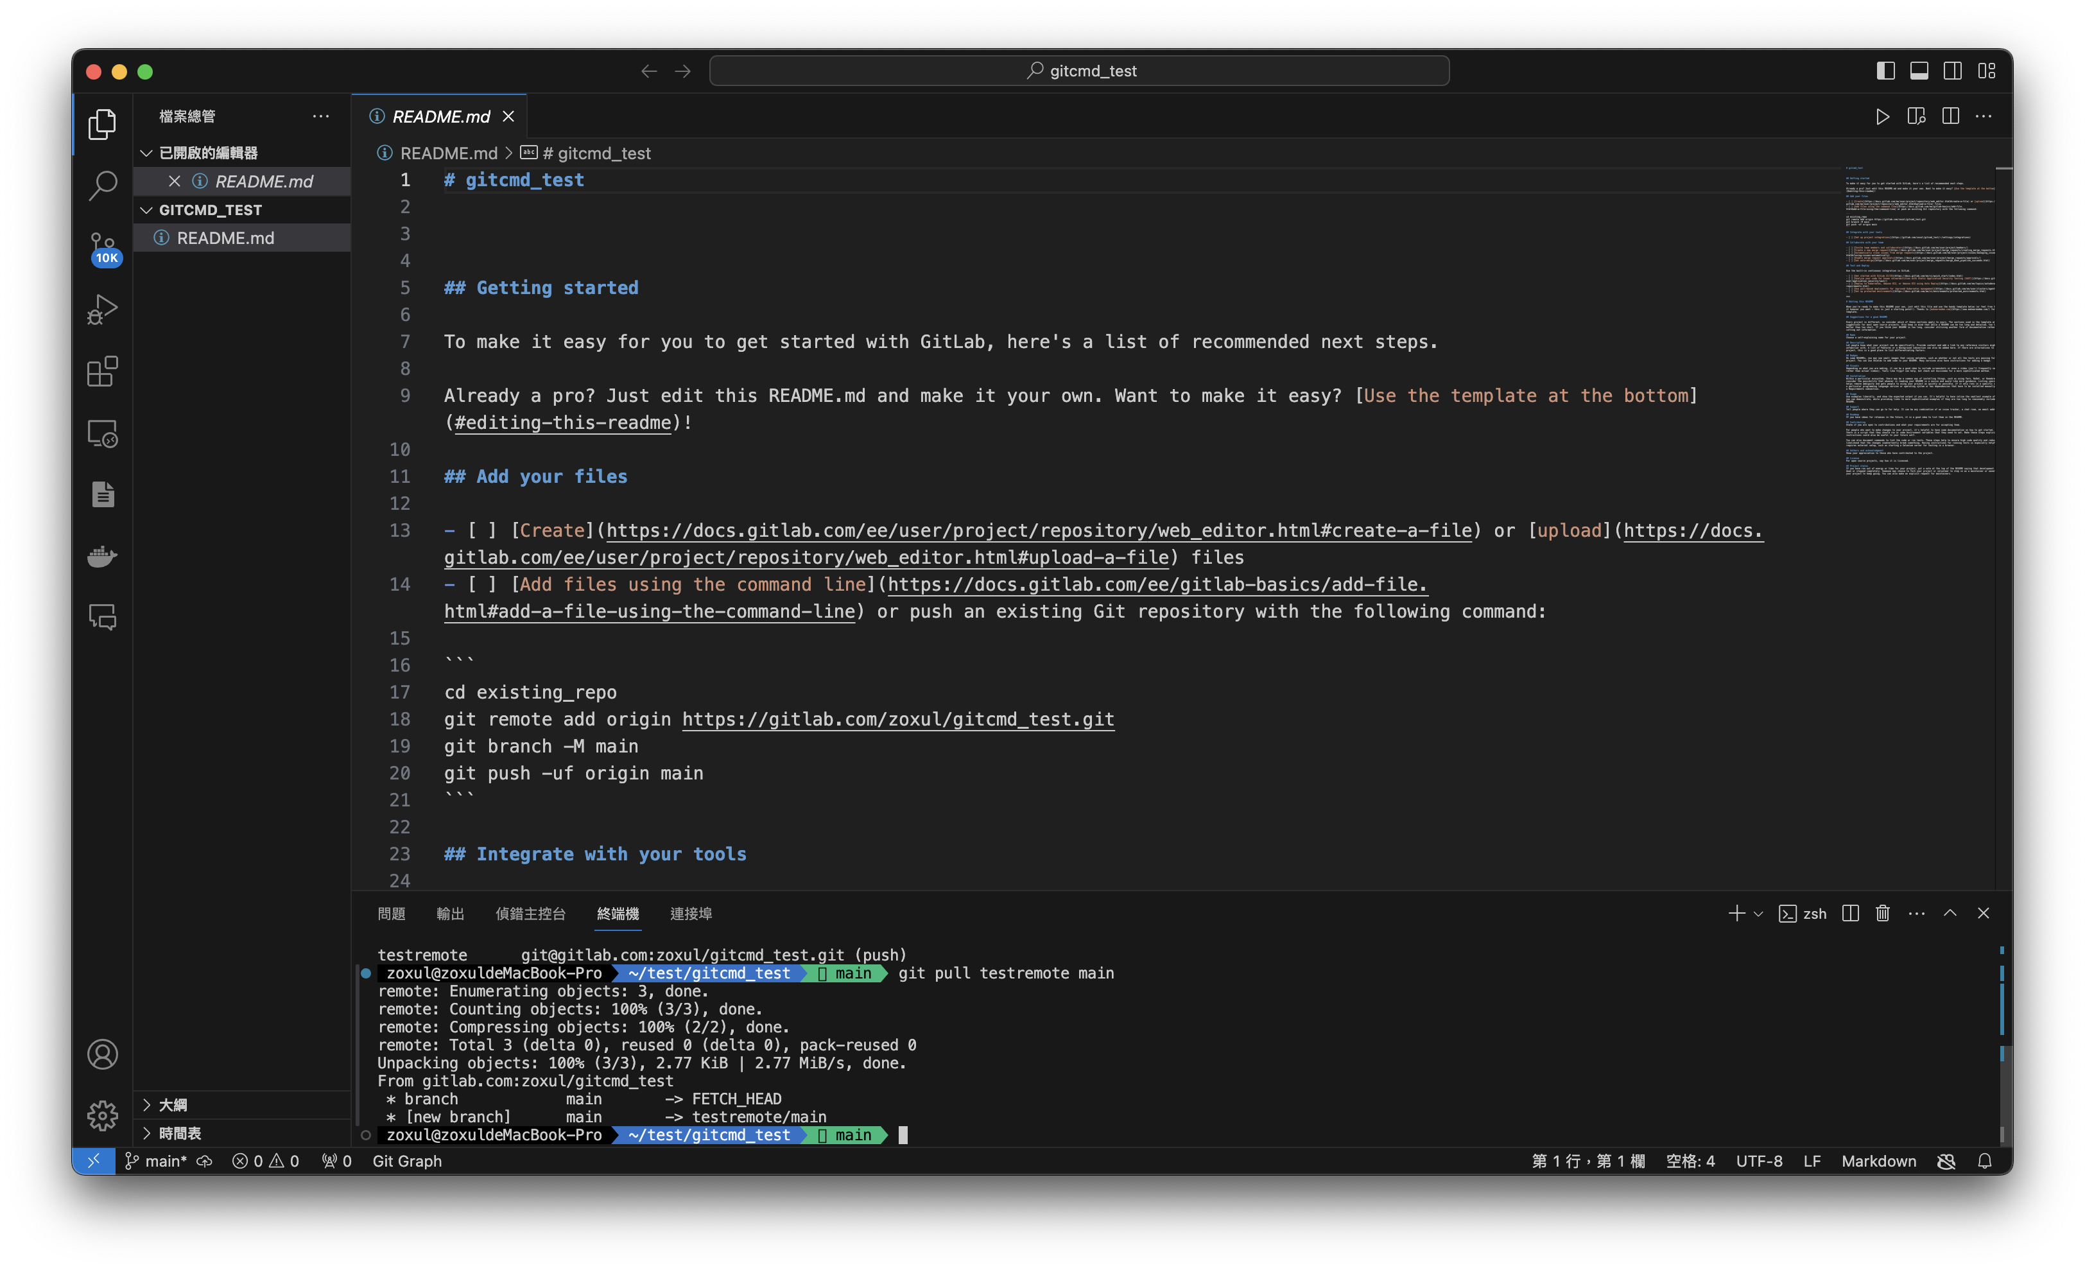
Task: Toggle the primary sidebar visibility
Action: tap(1885, 71)
